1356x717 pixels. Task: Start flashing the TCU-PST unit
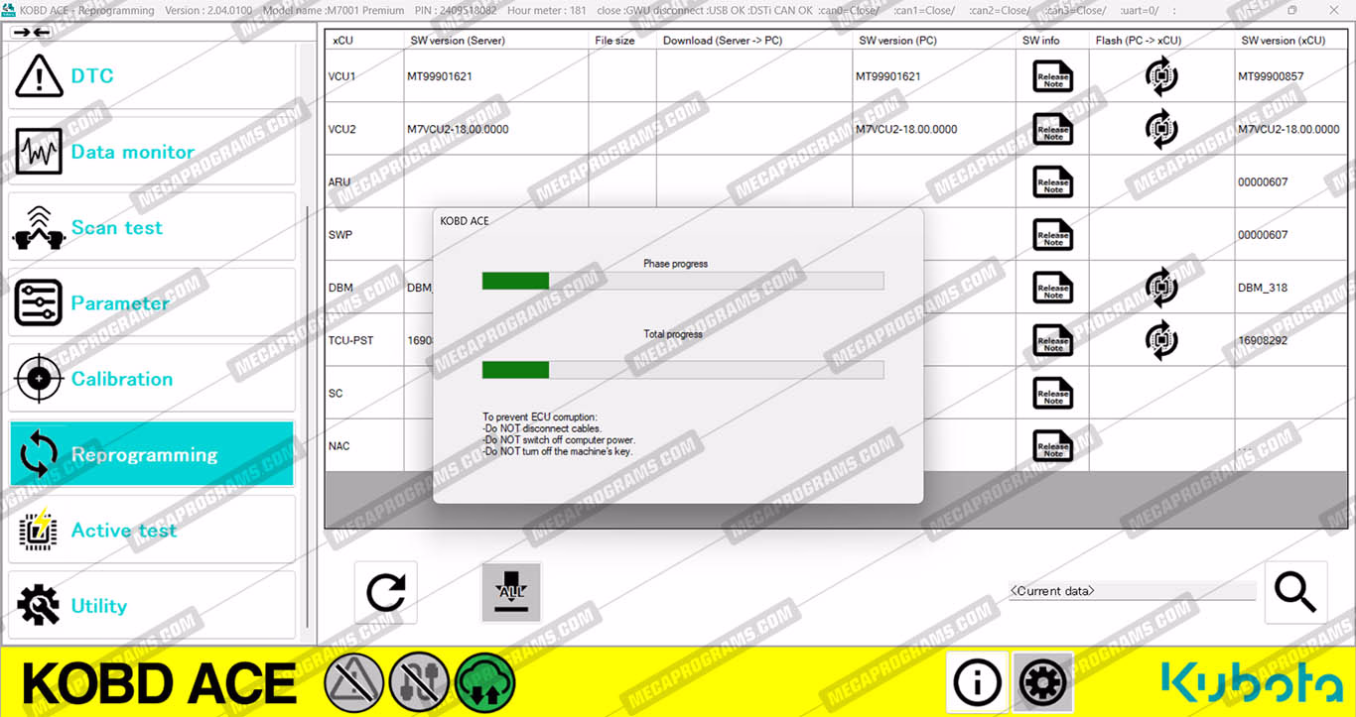click(x=1161, y=340)
